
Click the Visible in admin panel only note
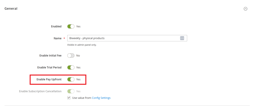pos(82,45)
